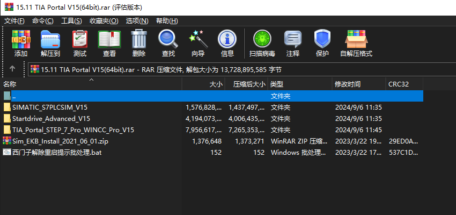Image resolution: width=456 pixels, height=215 pixels.
Task: Click the type cell Windows 批处理...
Action: (x=298, y=152)
